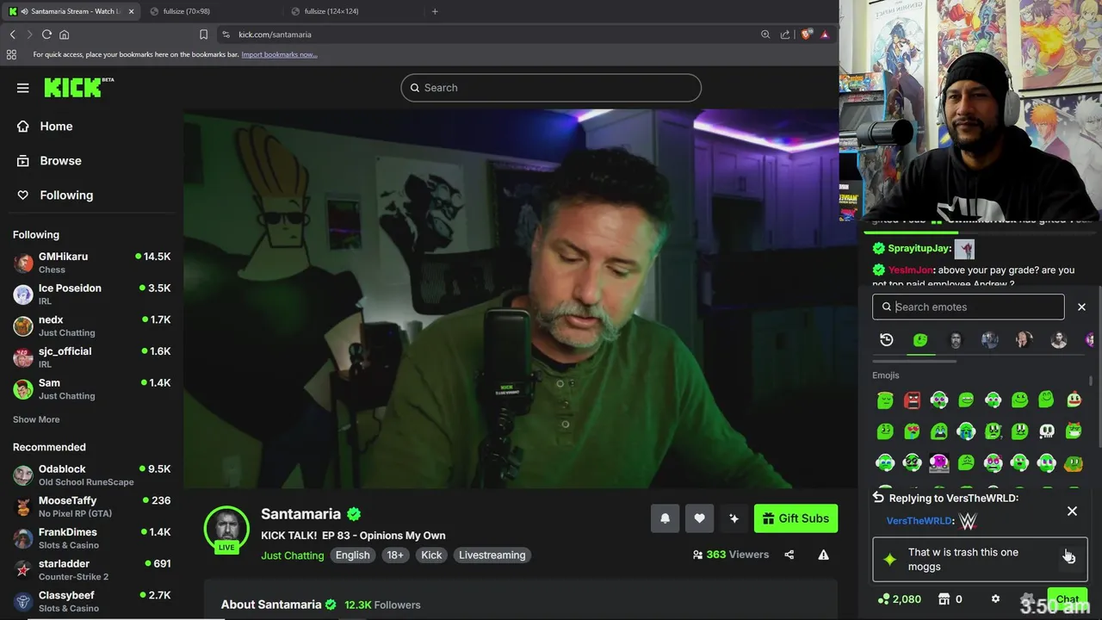Screen dimensions: 1102x620
Task: Open the fifth emote channel tab
Action: (x=1024, y=340)
